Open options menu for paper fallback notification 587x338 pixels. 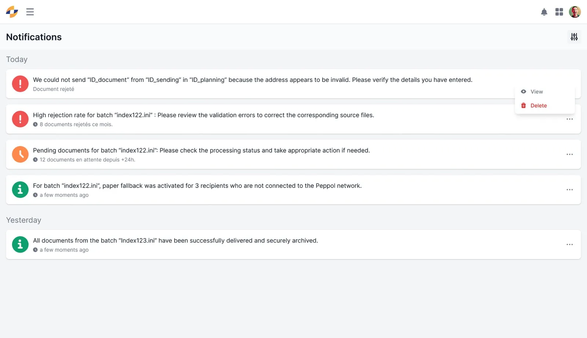(569, 190)
